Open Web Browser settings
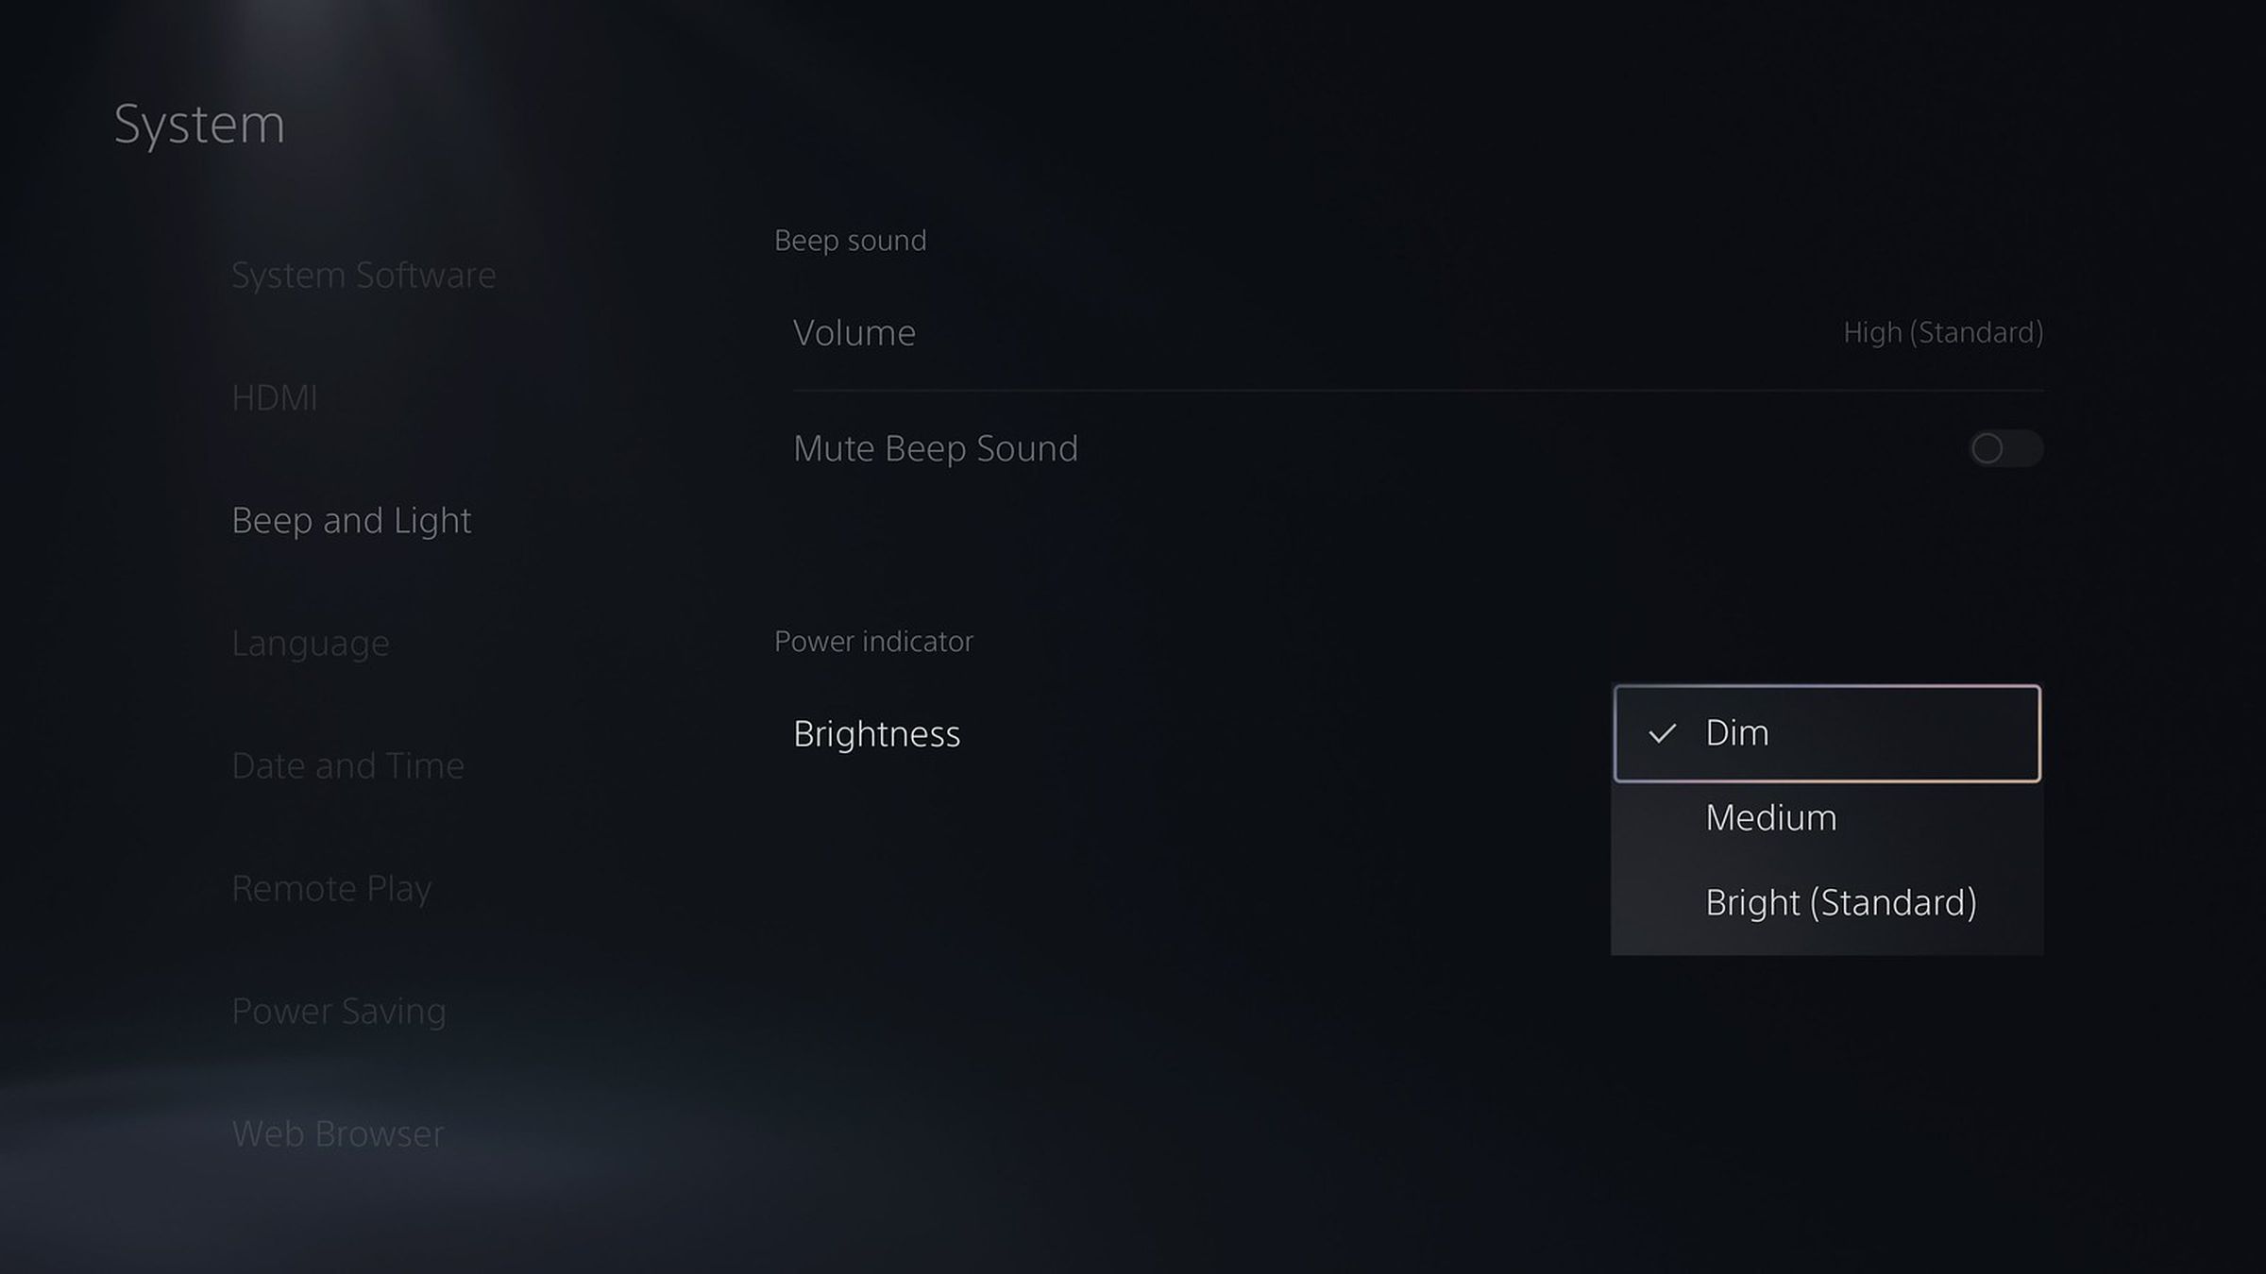Viewport: 2266px width, 1274px height. click(338, 1132)
